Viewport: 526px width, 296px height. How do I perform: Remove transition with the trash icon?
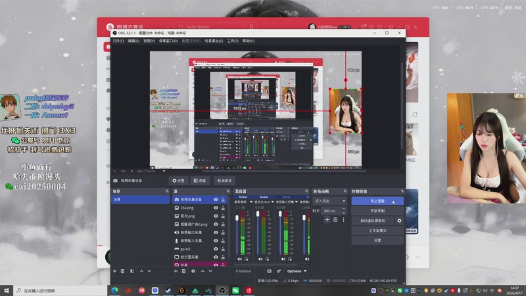pyautogui.click(x=335, y=220)
